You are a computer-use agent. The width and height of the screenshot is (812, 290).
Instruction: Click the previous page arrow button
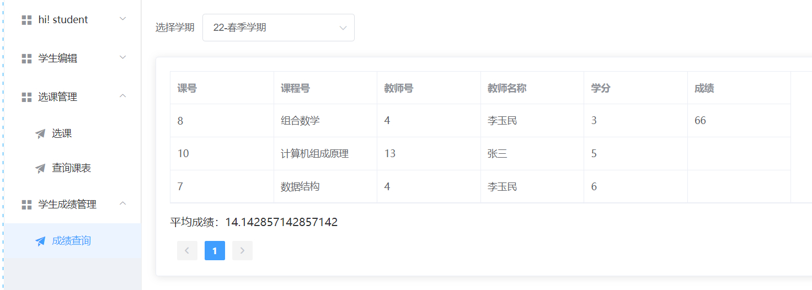(x=187, y=251)
